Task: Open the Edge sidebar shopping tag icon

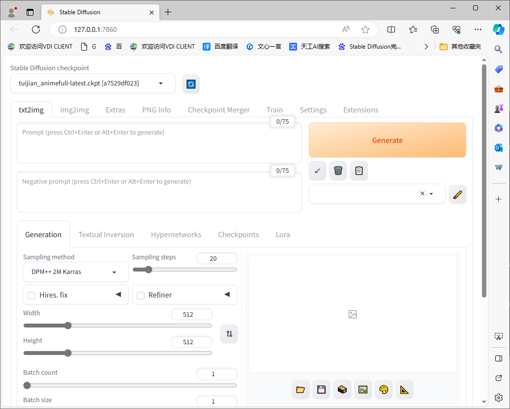Action: coord(498,69)
